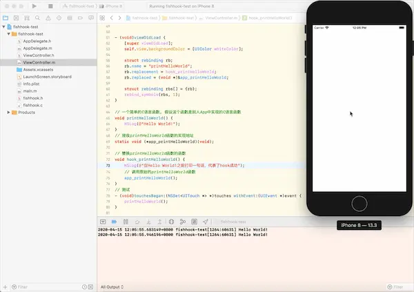Go back in editor history

(x=111, y=18)
